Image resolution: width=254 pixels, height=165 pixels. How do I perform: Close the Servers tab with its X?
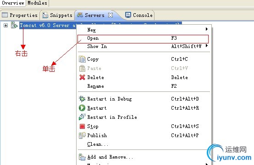(x=110, y=15)
